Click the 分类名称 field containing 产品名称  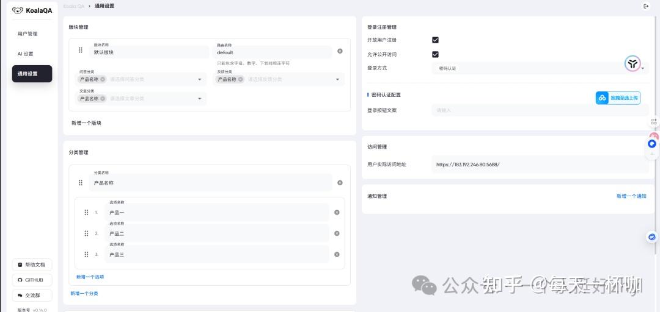(210, 183)
